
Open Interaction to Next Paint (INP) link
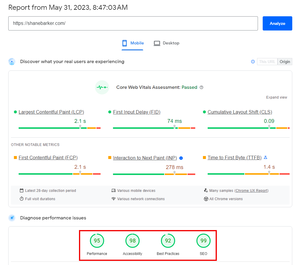click(x=145, y=158)
